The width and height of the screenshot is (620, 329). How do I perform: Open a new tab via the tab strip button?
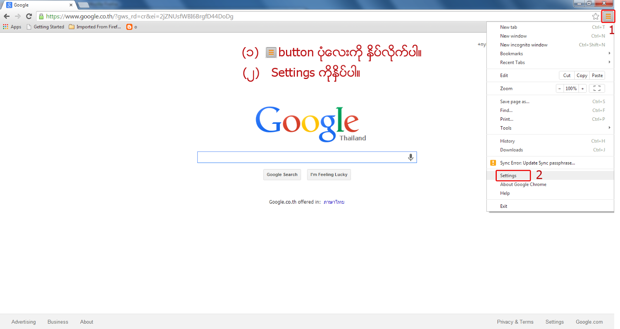(84, 5)
